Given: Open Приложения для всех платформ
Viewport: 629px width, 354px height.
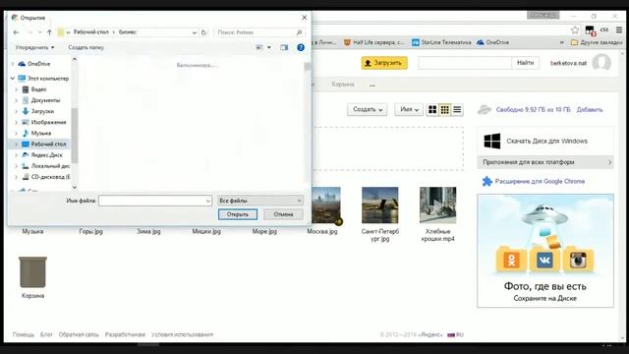Looking at the screenshot, I should click(545, 162).
